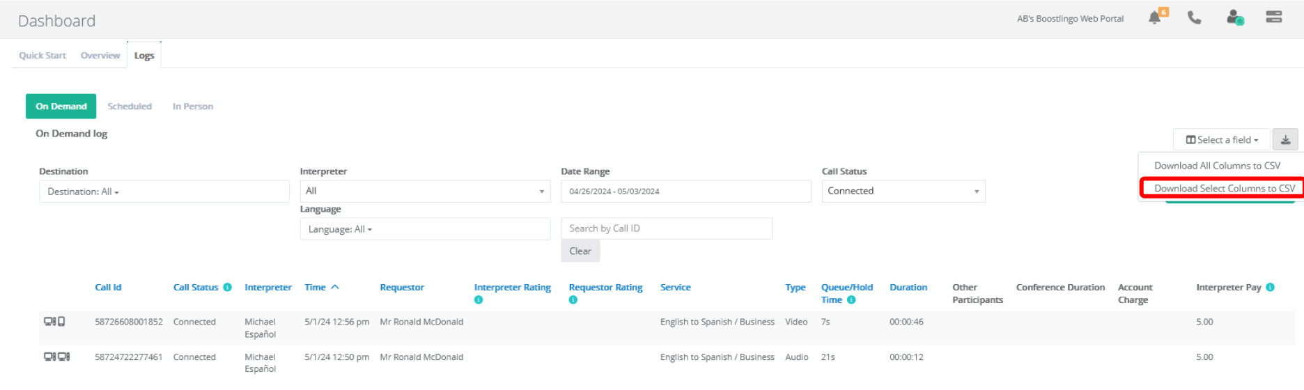Switch to the Scheduled log tab

pyautogui.click(x=130, y=107)
